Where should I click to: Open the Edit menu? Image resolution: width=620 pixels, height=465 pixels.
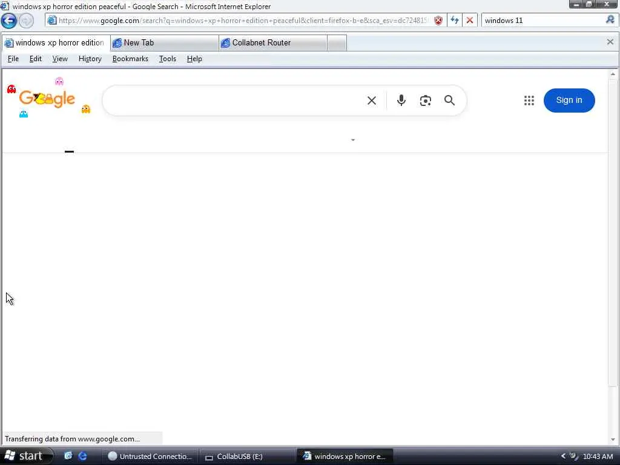(36, 59)
